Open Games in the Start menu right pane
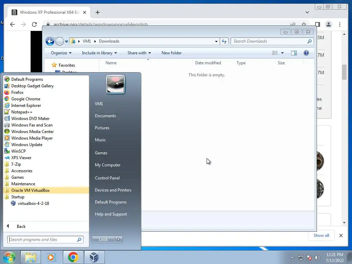The height and width of the screenshot is (264, 352). 101,153
